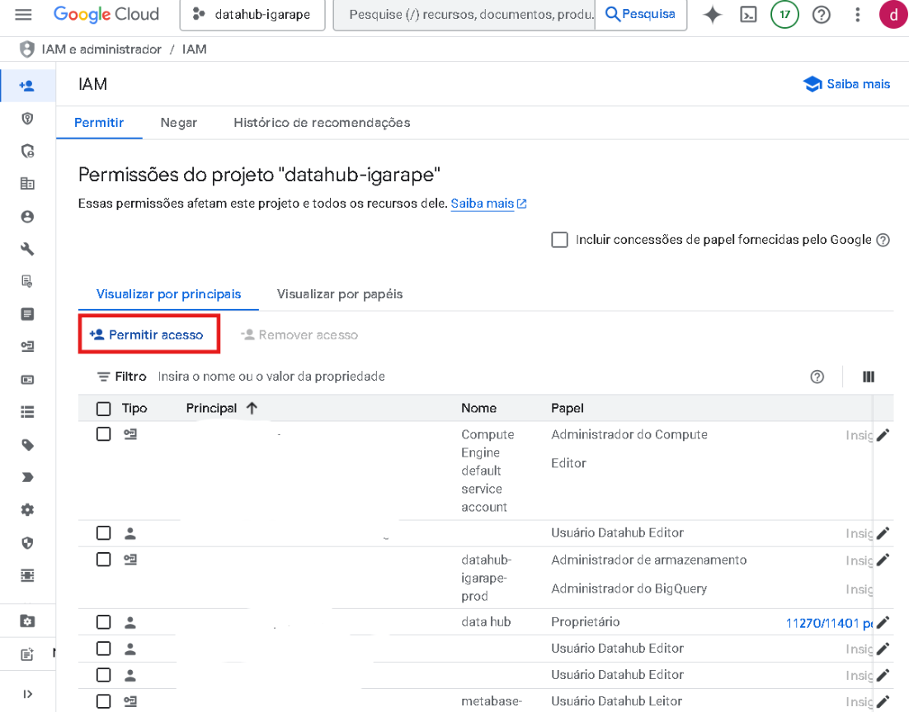
Task: Activate Cloud Shell terminal icon
Action: tap(748, 15)
